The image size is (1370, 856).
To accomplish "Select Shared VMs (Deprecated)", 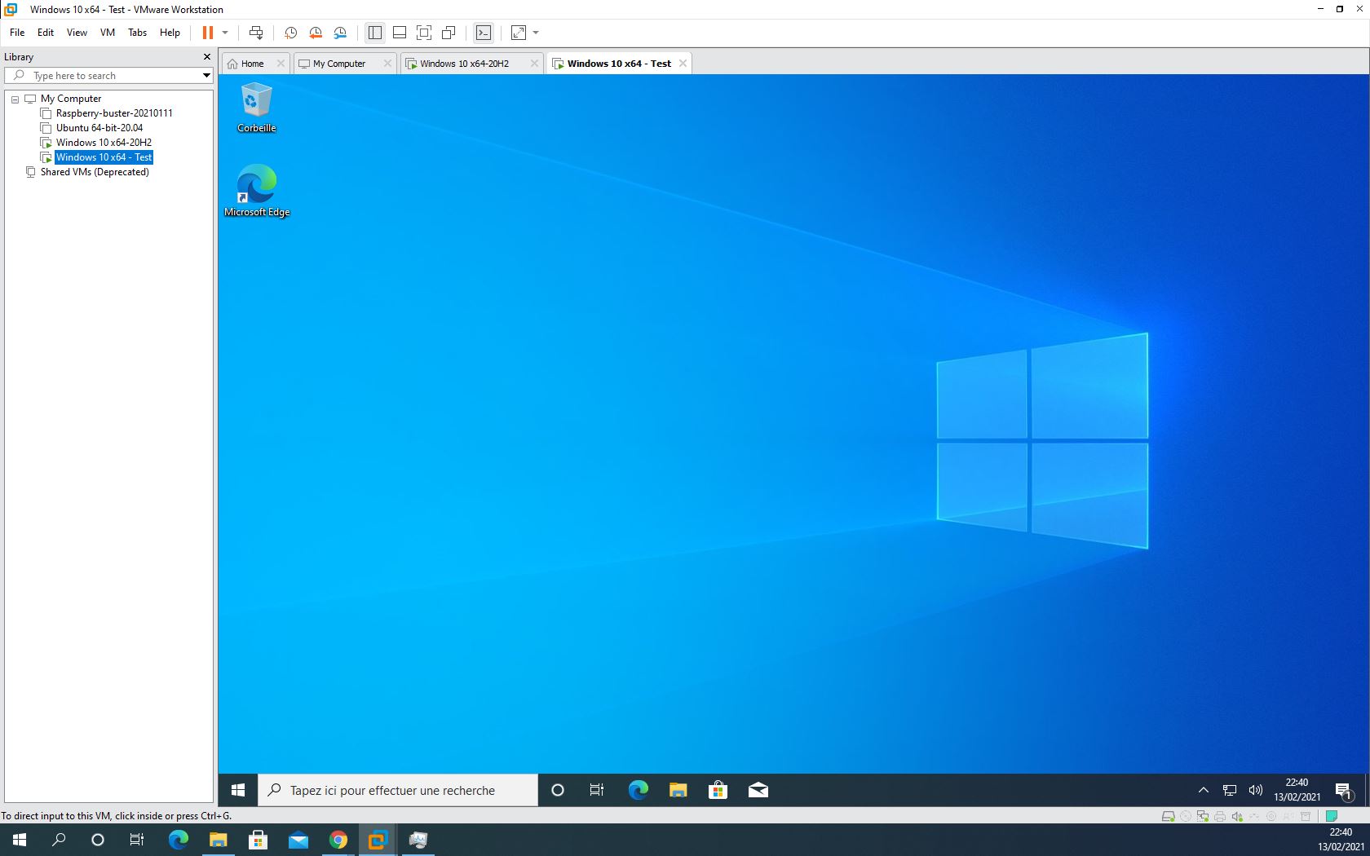I will point(95,172).
